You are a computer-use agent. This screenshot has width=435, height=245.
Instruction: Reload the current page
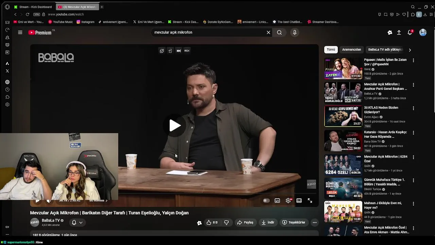click(x=28, y=14)
